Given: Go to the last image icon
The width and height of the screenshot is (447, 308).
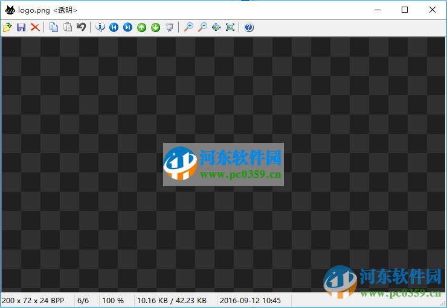Looking at the screenshot, I should (127, 27).
